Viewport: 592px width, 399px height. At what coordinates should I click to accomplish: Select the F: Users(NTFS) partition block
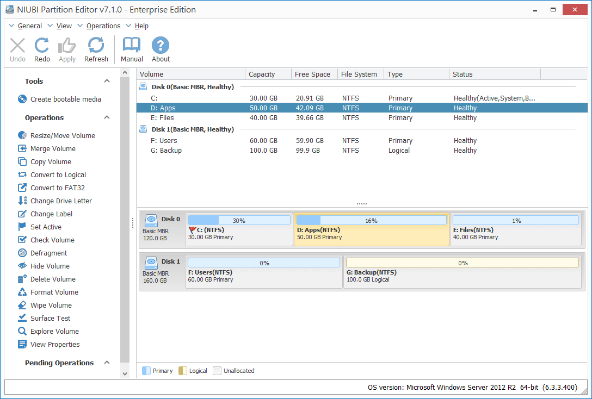point(263,272)
